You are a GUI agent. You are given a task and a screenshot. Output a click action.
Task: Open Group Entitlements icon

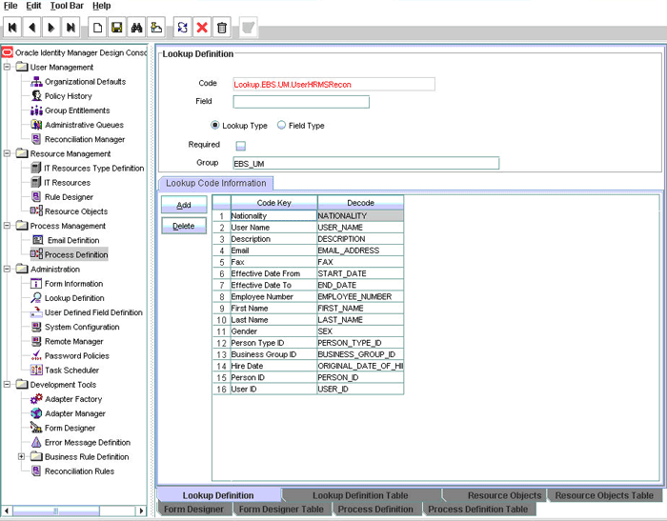pyautogui.click(x=36, y=110)
